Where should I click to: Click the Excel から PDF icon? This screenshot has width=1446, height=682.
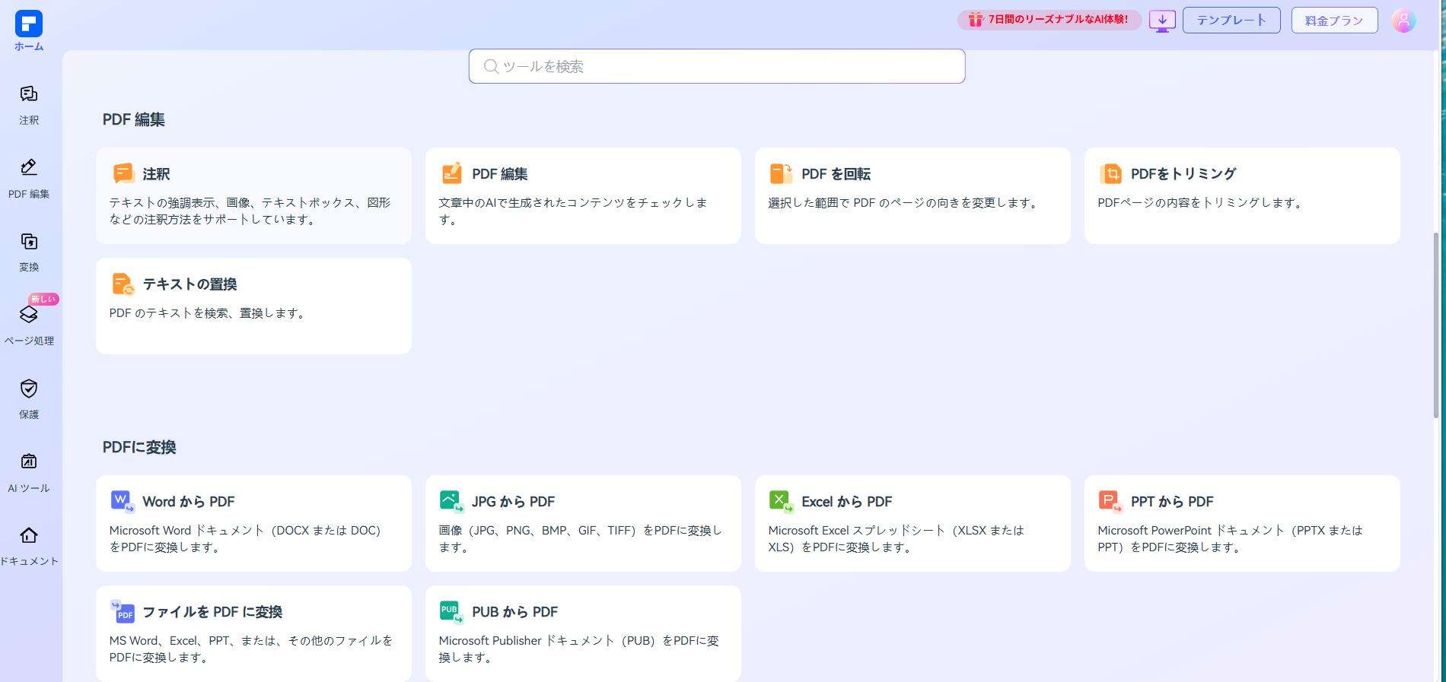click(782, 501)
